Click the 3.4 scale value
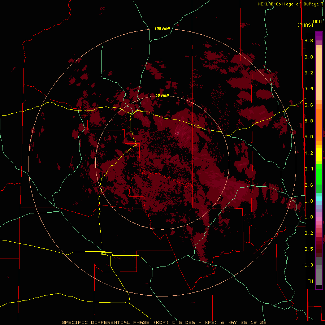 (x=309, y=169)
